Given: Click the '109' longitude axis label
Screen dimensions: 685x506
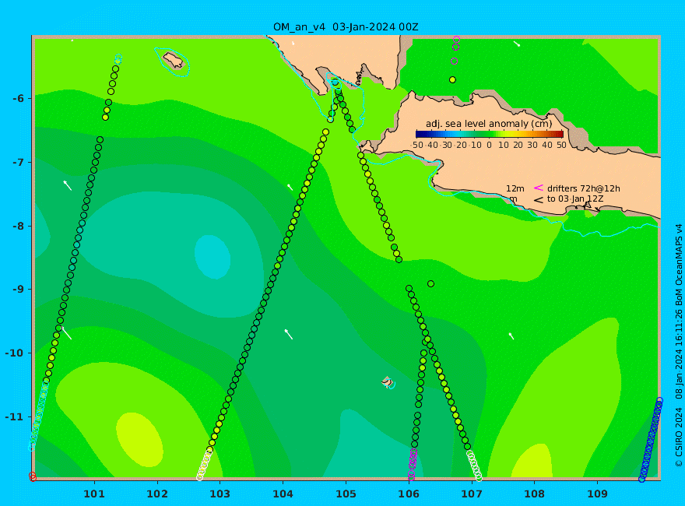Looking at the screenshot, I should (597, 494).
